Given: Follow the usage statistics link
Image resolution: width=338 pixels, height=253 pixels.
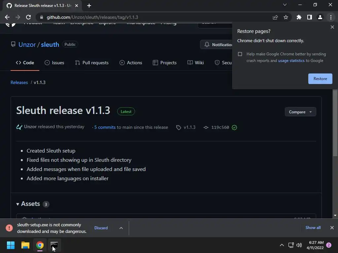Looking at the screenshot, I should [x=291, y=61].
